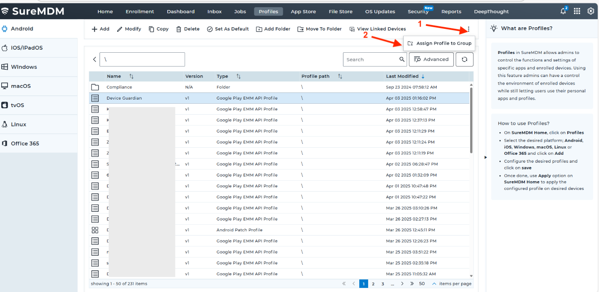Select Windows in platform sidebar
The height and width of the screenshot is (292, 599).
24,67
